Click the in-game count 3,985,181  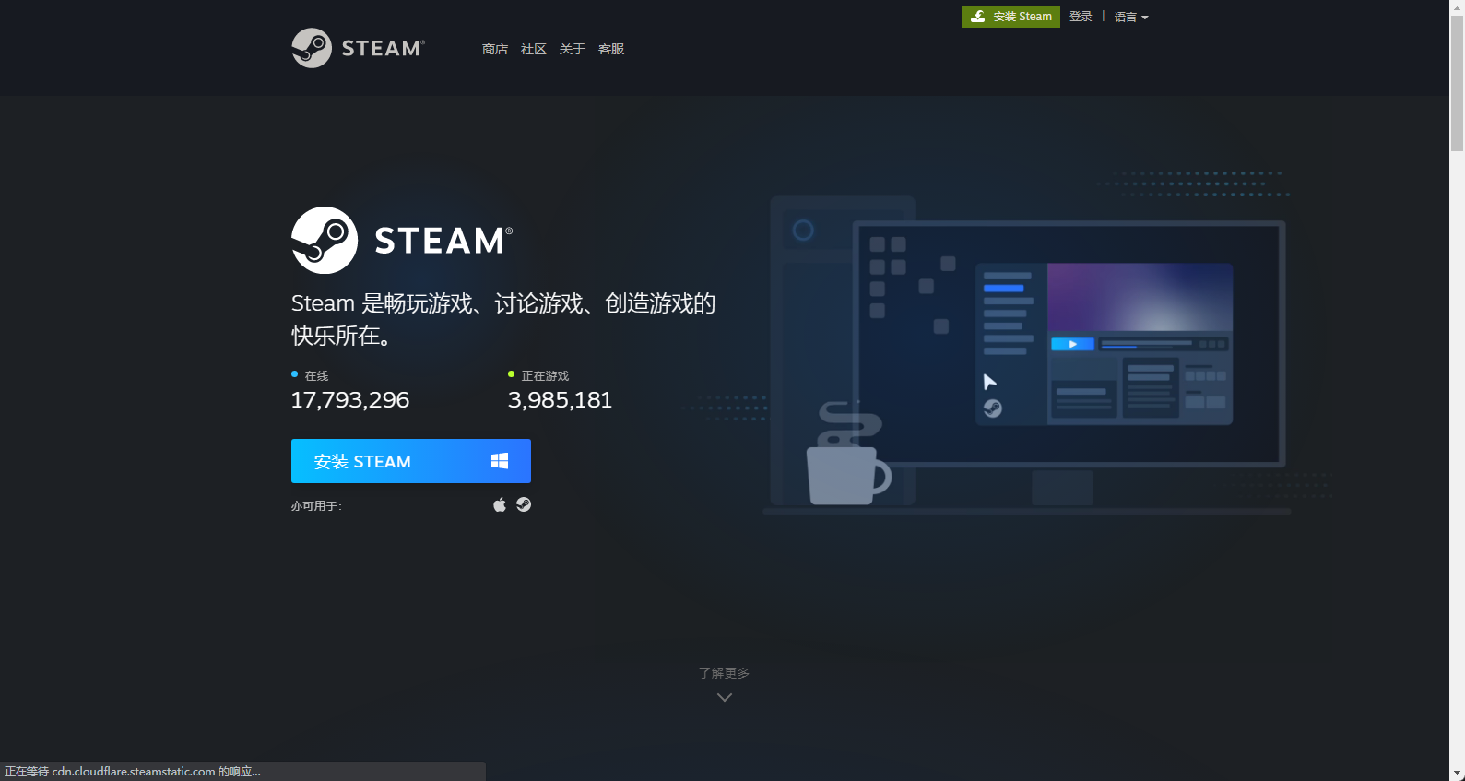coord(561,400)
